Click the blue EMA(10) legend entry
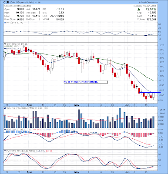 tap(11, 48)
